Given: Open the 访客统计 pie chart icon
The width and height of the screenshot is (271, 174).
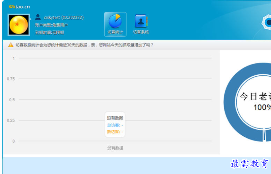Looking at the screenshot, I should (x=115, y=24).
